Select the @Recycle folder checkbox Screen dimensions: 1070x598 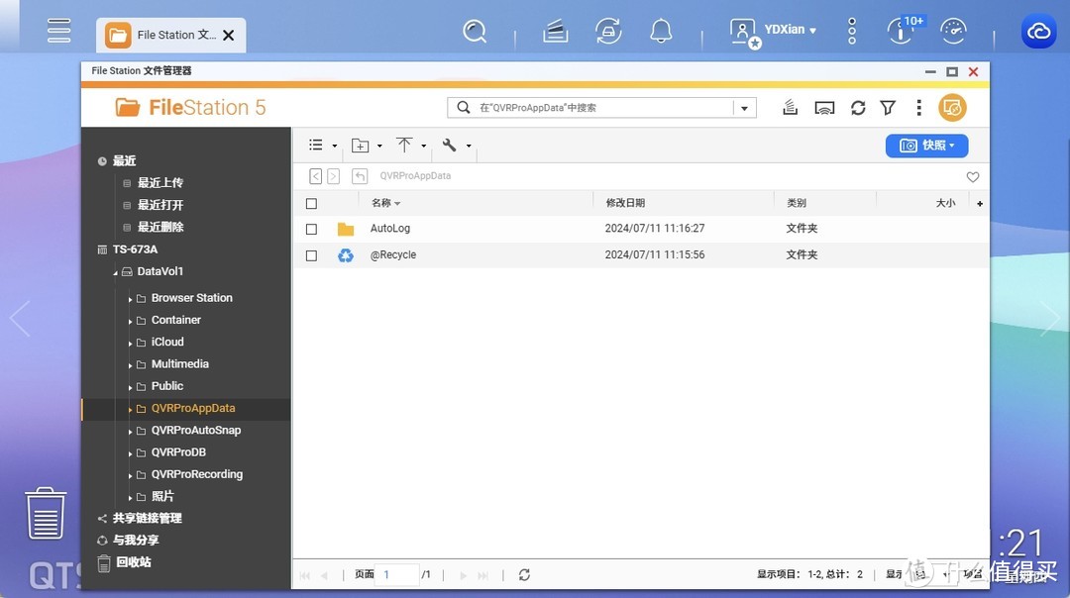tap(311, 255)
